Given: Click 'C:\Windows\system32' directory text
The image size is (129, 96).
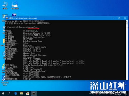Looking at the screenshot, I should 33,69.
